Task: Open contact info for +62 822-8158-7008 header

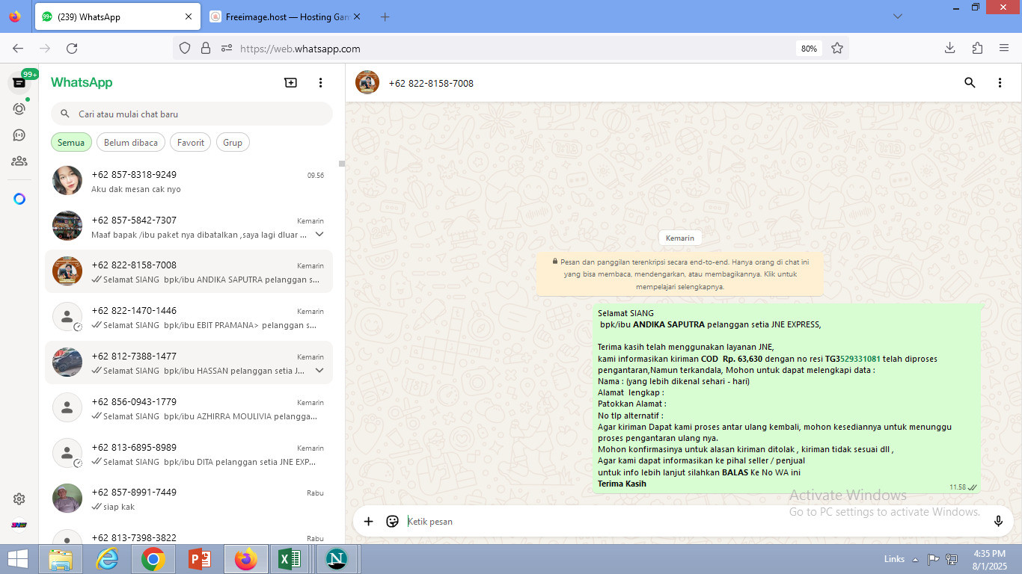Action: coord(431,83)
